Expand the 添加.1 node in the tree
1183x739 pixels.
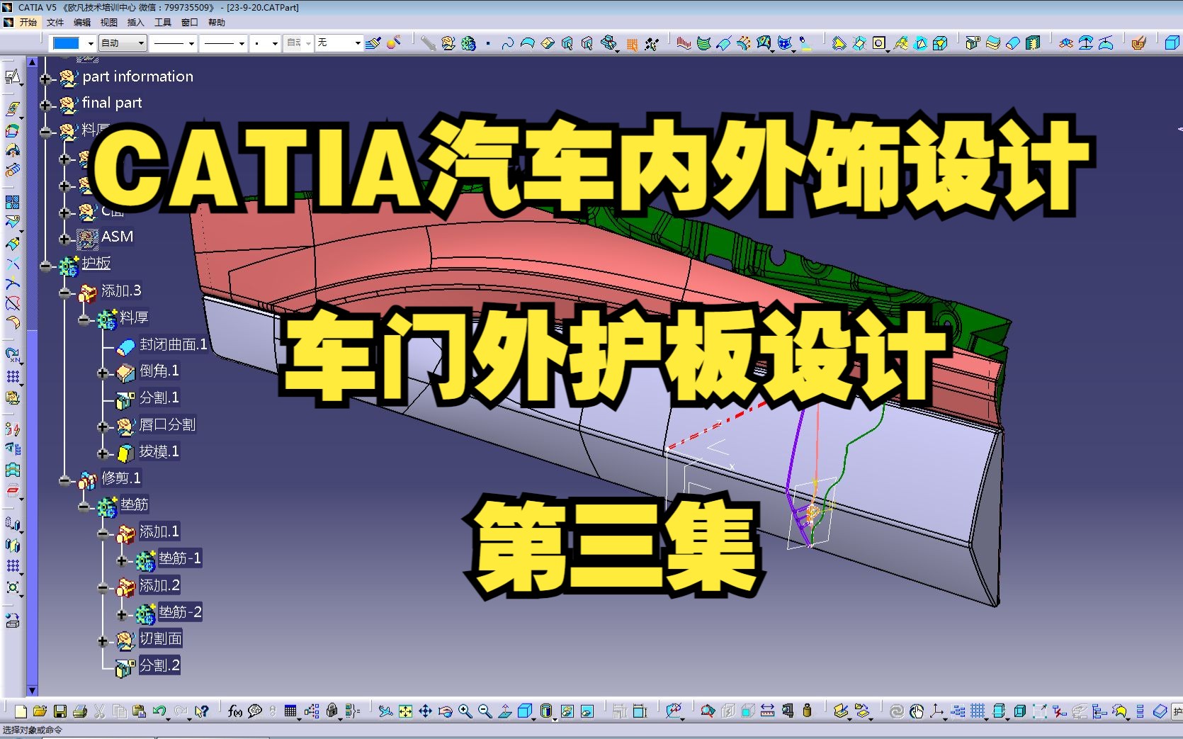[x=103, y=534]
